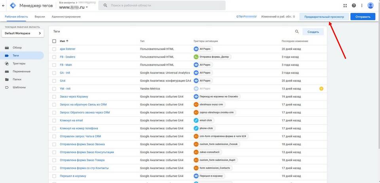This screenshot has width=380, height=183.
Task: Click the GTM container ID link
Action: pos(246,17)
